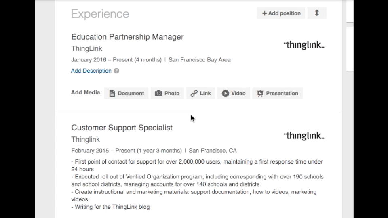This screenshot has width=388, height=218.
Task: Click the Customer Support job description text
Action: click(197, 184)
